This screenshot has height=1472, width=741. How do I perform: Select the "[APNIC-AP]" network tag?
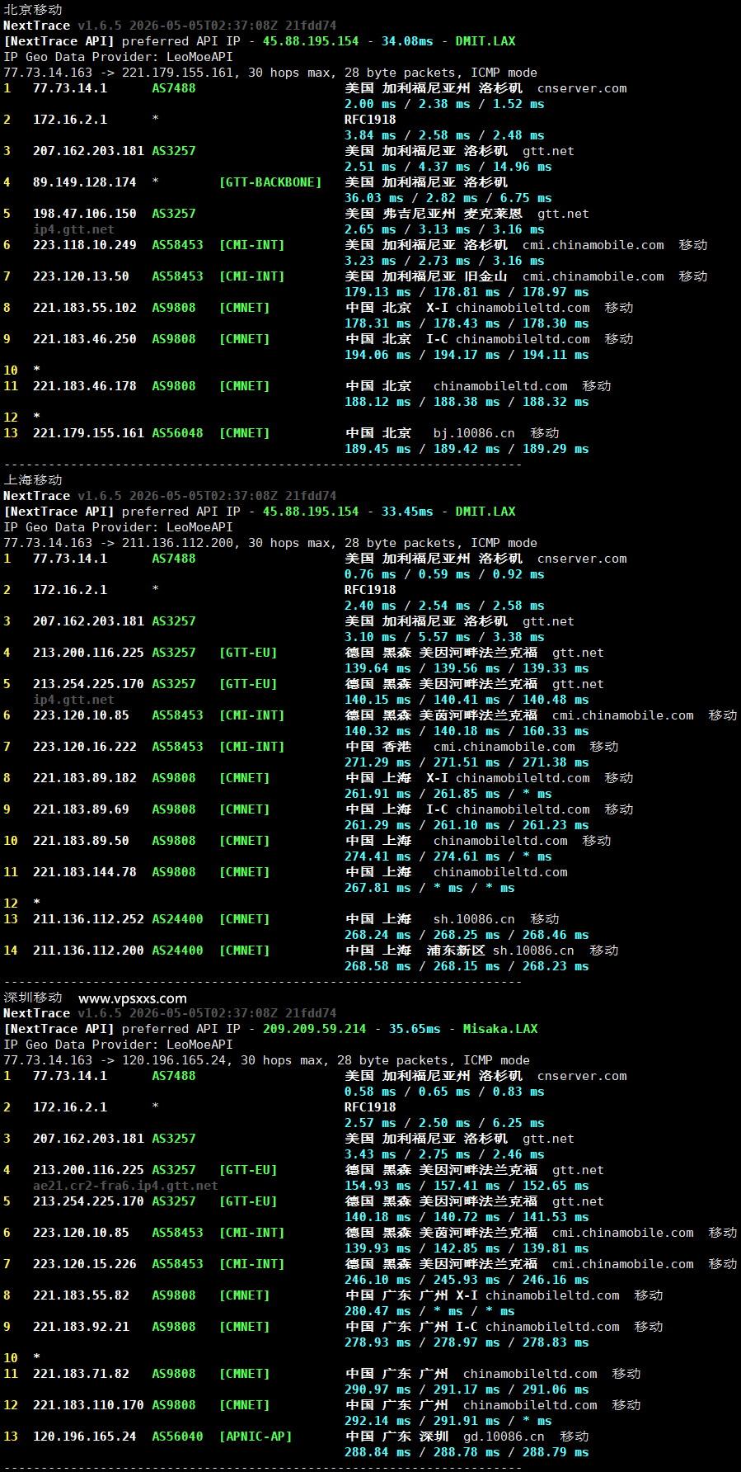click(x=256, y=1436)
